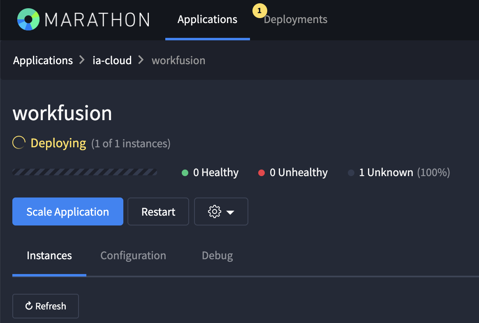Viewport: 479px width, 323px height.
Task: Restart the workfusion application
Action: tap(158, 211)
